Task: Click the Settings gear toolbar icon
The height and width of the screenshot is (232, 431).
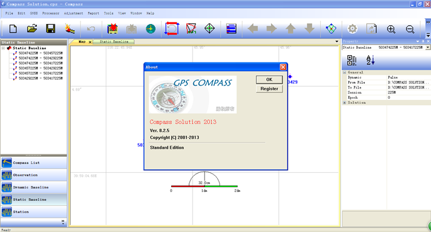Action: 352,28
